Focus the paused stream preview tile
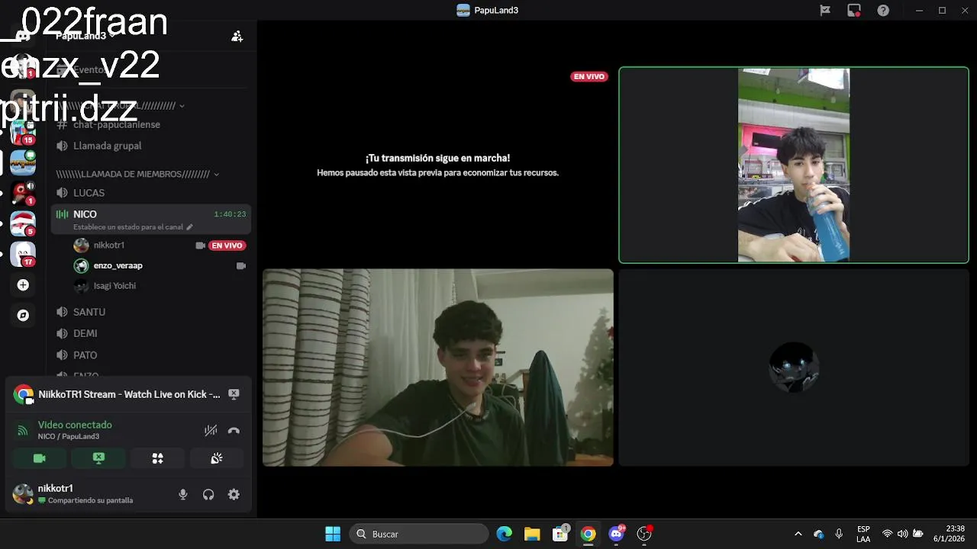 437,165
